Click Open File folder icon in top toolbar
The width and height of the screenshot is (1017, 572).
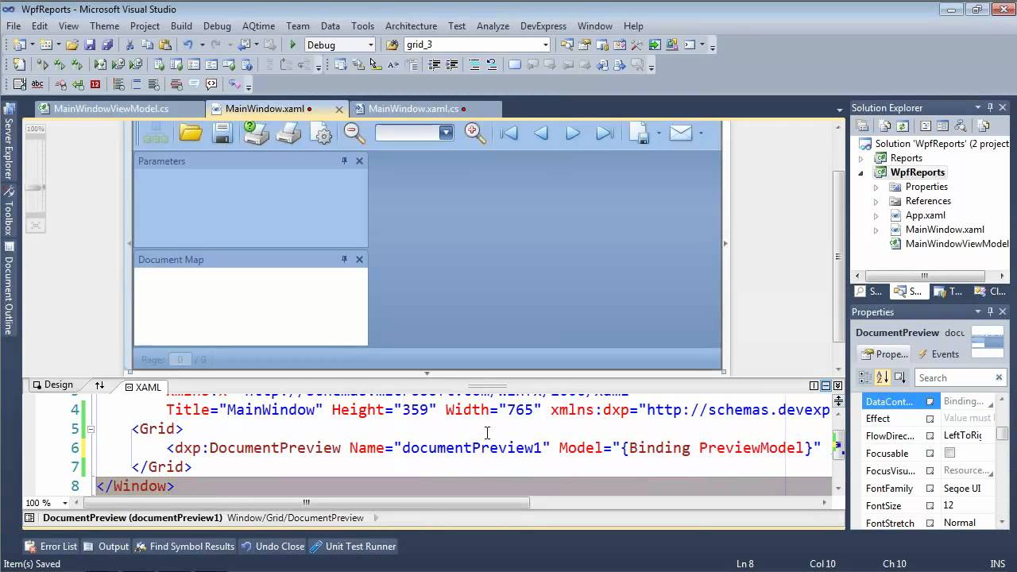(72, 45)
